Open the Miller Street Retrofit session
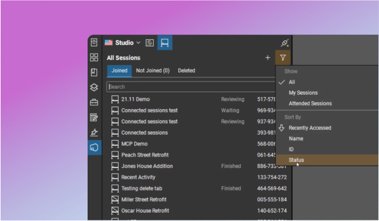Screen dimensions: 379x221 coord(144,200)
